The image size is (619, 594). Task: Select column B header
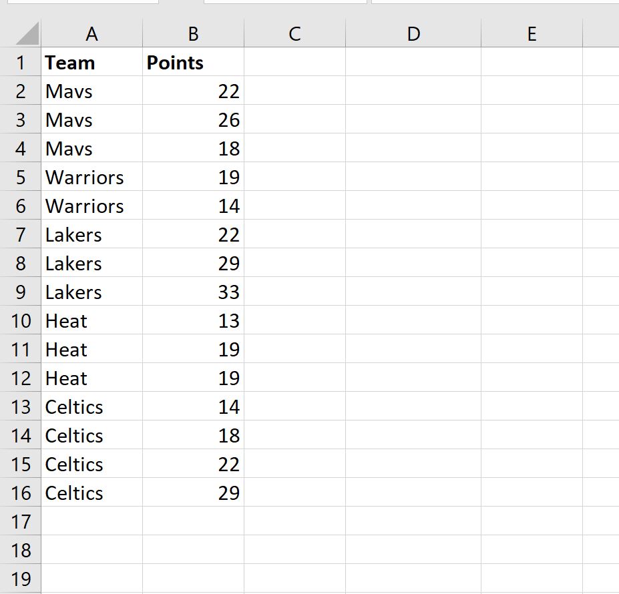point(194,34)
